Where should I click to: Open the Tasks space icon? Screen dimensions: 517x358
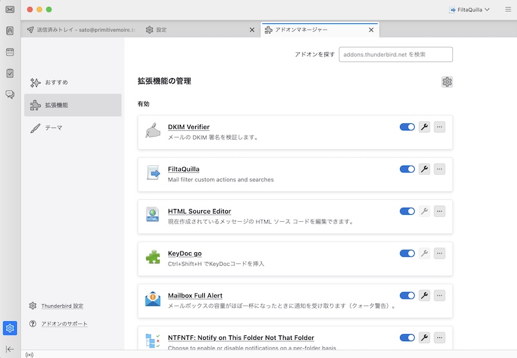click(10, 74)
